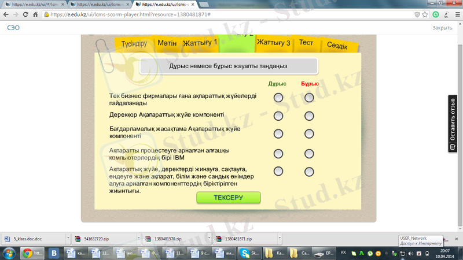Image resolution: width=463 pixels, height=260 pixels.
Task: Switch to the Мәтін tab
Action: (167, 43)
